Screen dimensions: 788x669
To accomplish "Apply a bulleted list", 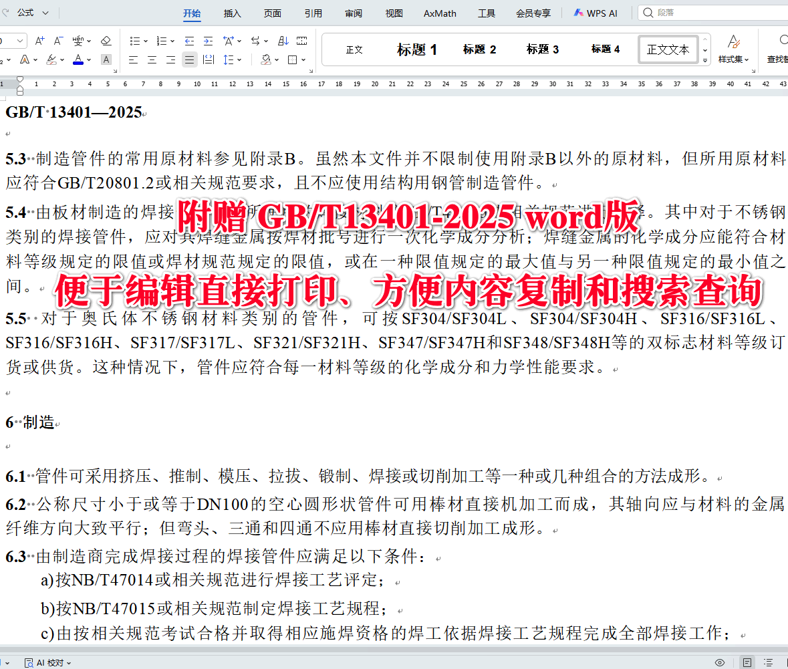I will [x=134, y=40].
